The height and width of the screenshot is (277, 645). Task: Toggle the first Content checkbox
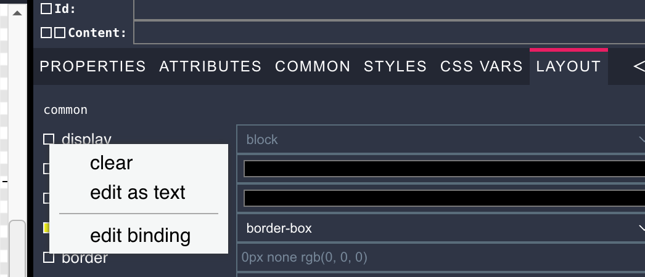[x=47, y=33]
